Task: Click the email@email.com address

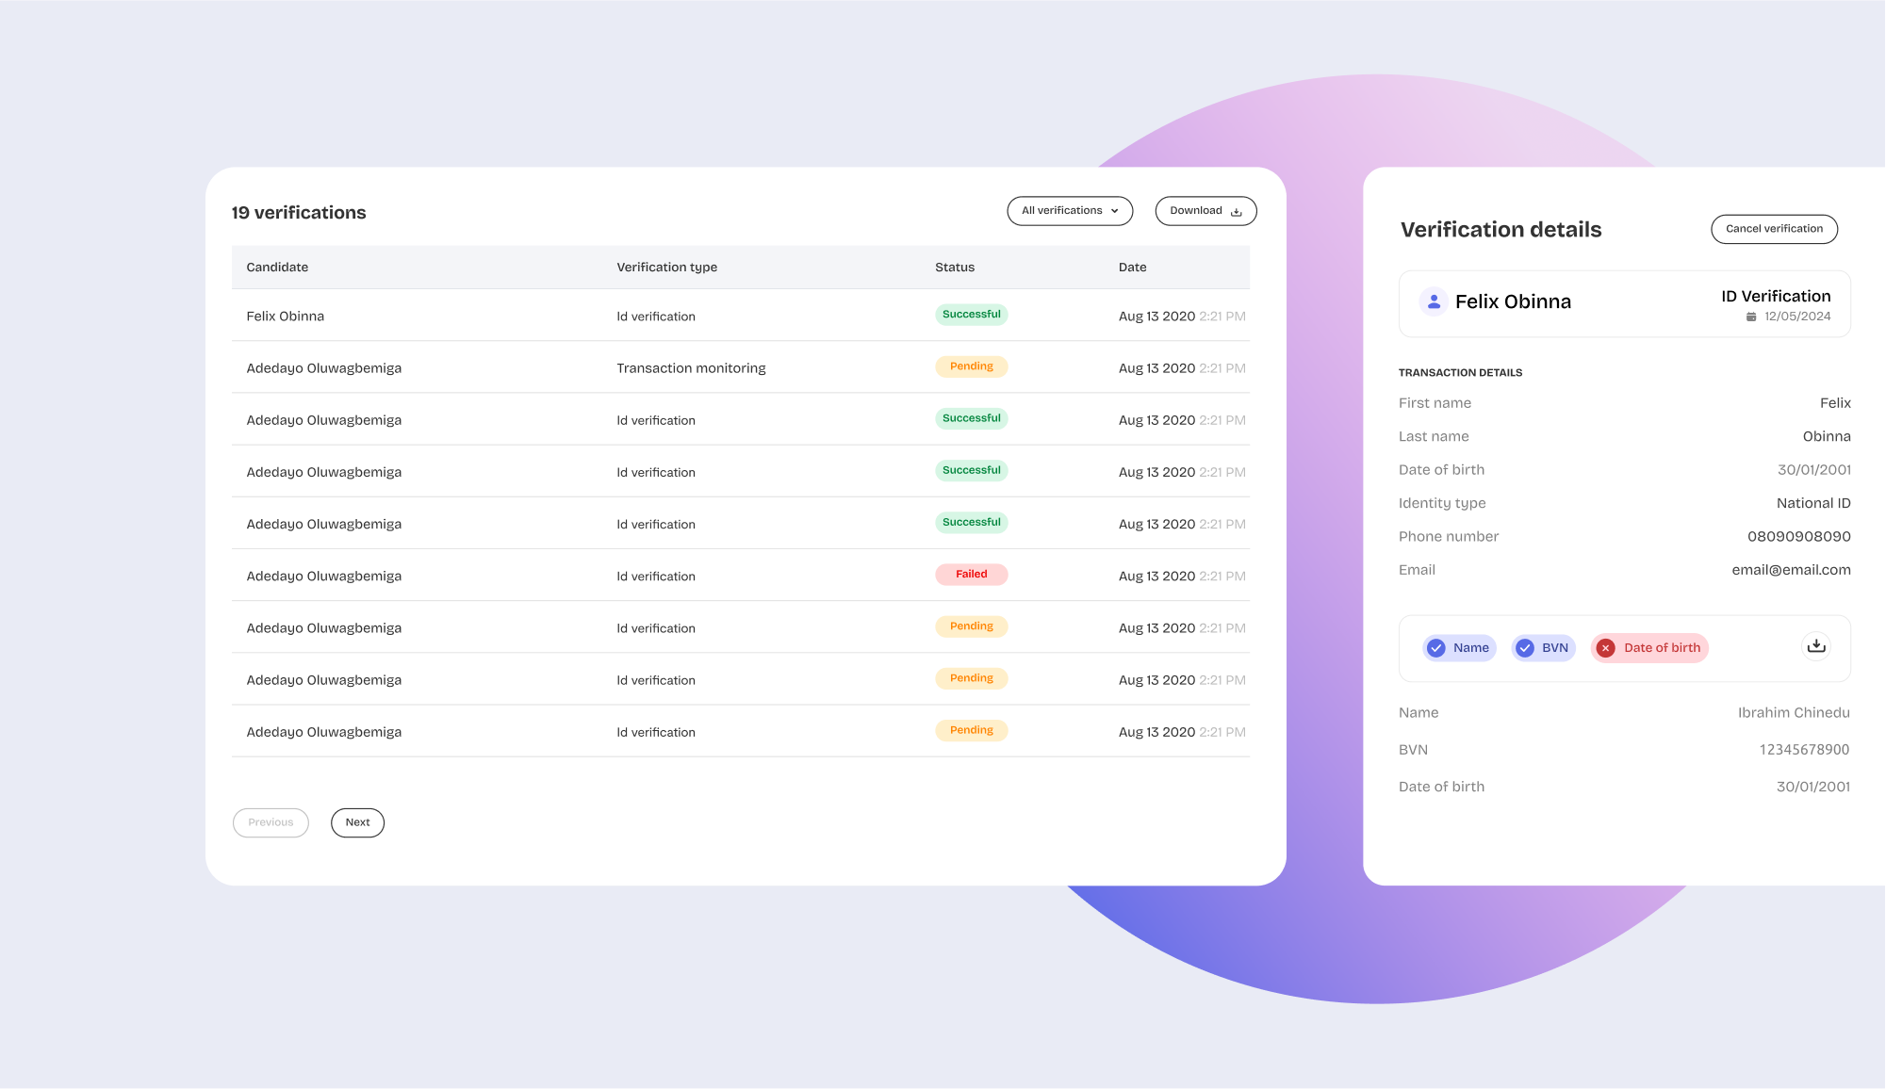Action: tap(1791, 569)
